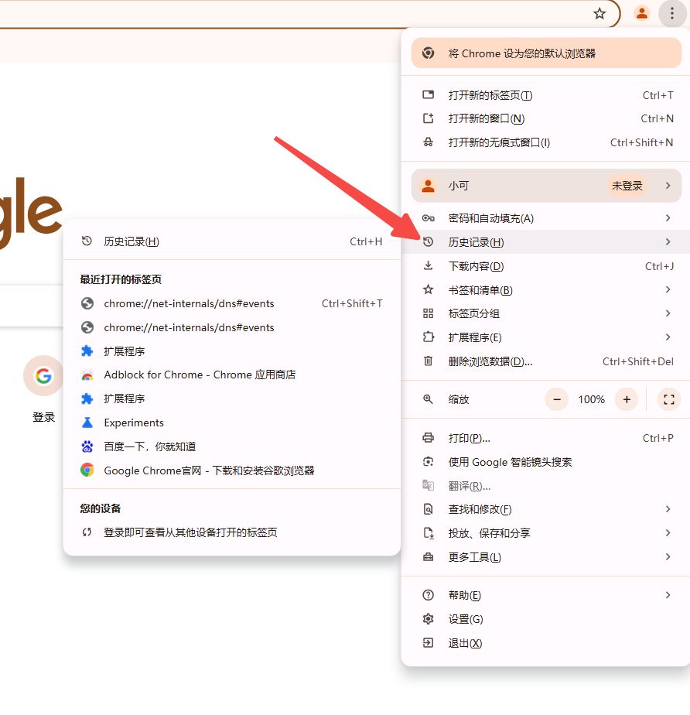The image size is (690, 715).
Task: Open the profile avatar button in toolbar
Action: click(642, 14)
